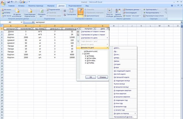Open Подключения in ribbon

tap(53, 9)
